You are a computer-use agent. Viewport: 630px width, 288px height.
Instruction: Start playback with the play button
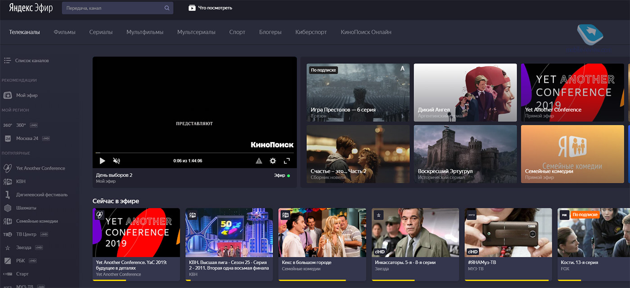tap(102, 161)
